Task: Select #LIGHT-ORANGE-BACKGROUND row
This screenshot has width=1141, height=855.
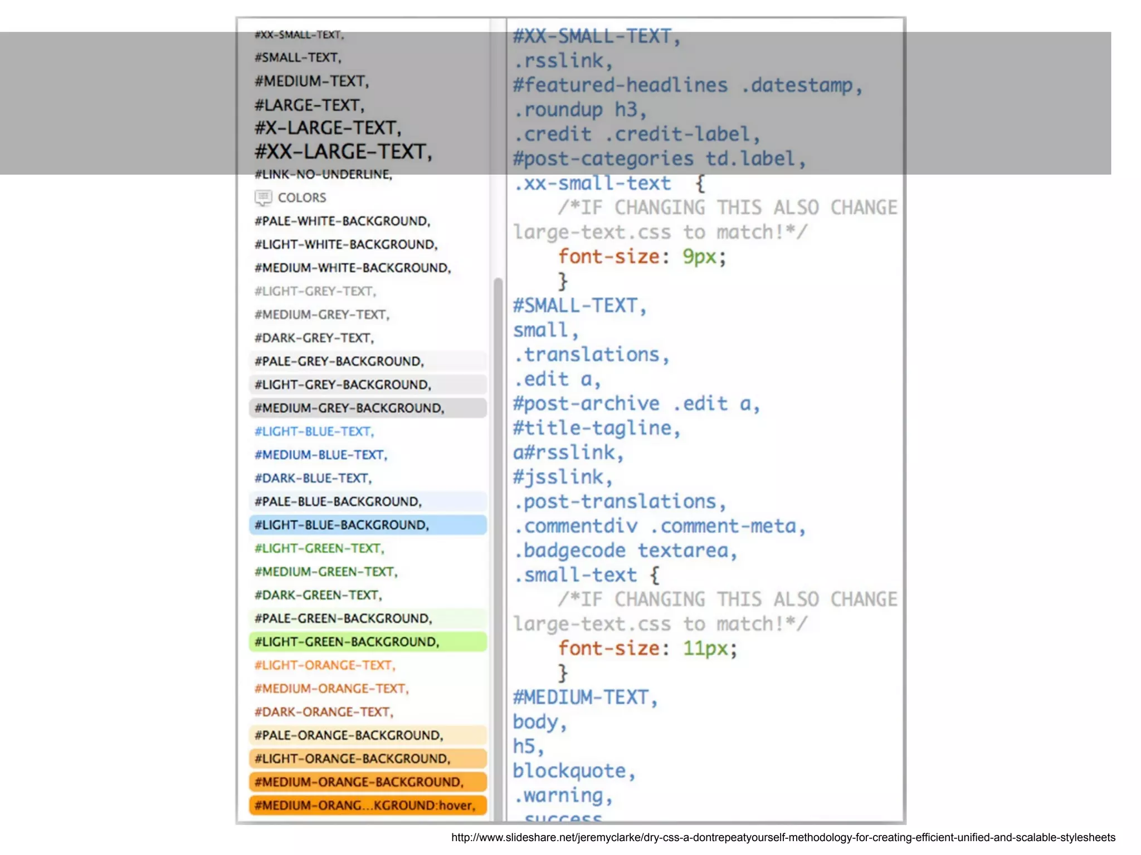Action: 368,759
